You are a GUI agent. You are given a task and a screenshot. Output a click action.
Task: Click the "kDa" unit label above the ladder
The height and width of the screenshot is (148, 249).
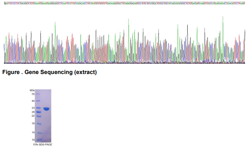[32, 90]
